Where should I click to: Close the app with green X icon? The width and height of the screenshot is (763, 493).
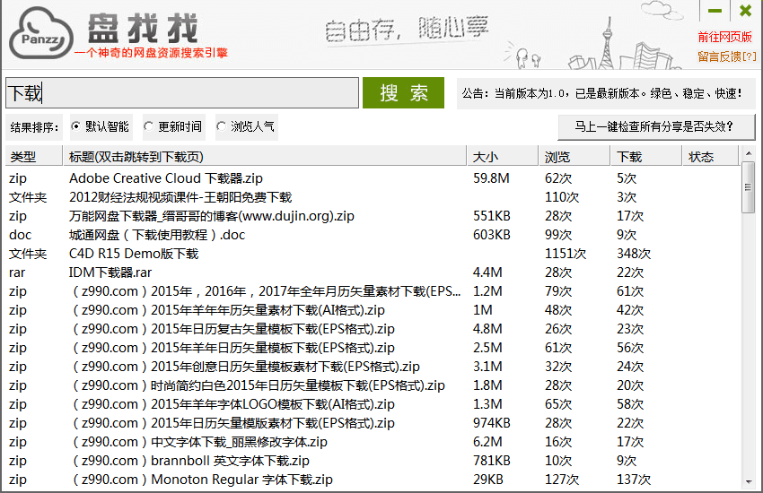(745, 10)
